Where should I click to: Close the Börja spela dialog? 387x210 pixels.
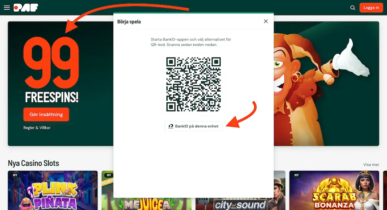(x=265, y=21)
